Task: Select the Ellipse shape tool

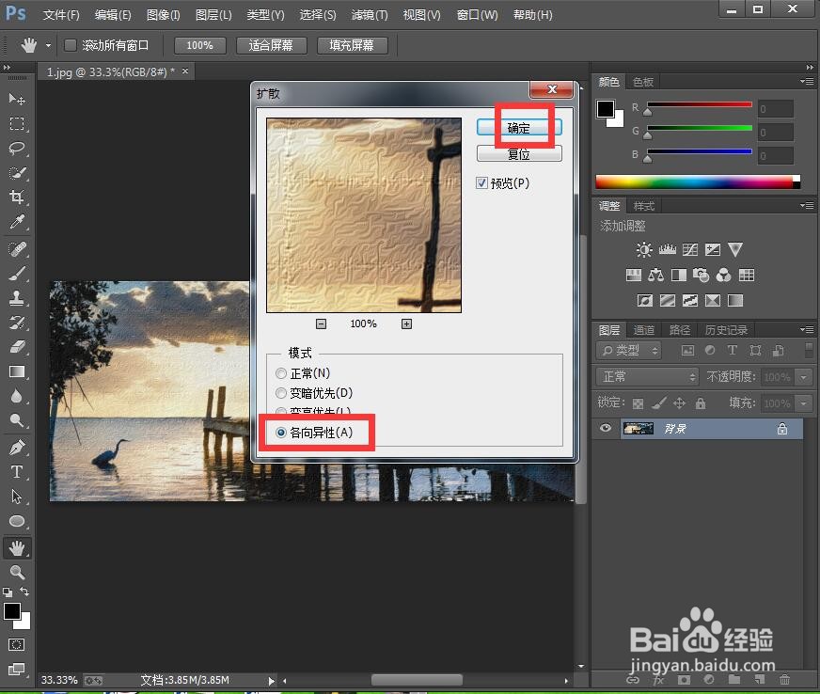Action: coord(17,521)
